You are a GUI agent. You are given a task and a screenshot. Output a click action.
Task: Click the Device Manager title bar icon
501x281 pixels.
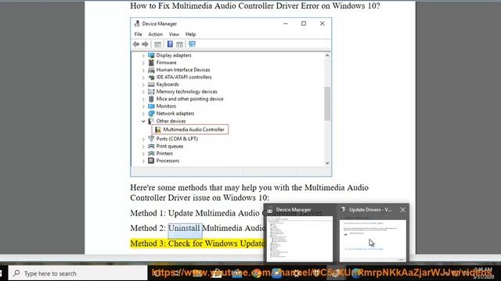point(137,23)
